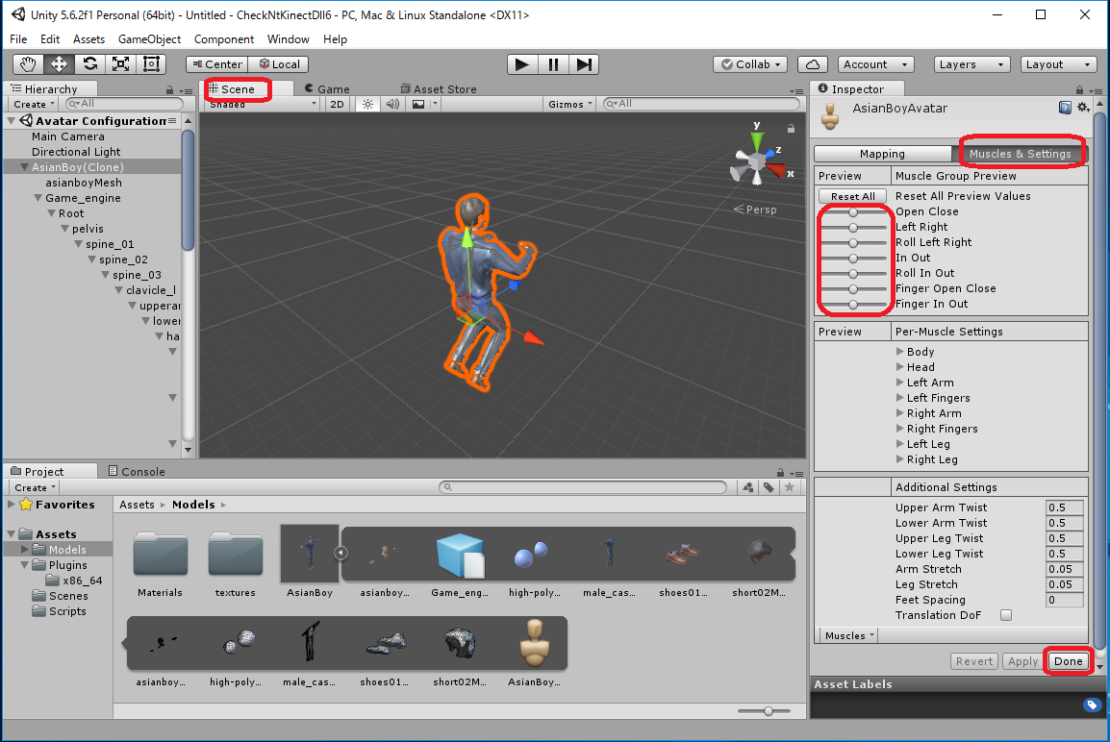Open the Layers dropdown
The height and width of the screenshot is (742, 1110).
coord(971,64)
